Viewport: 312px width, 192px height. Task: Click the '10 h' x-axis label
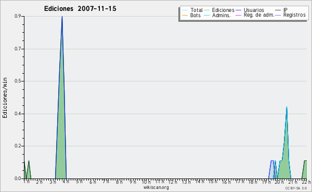[146, 182]
